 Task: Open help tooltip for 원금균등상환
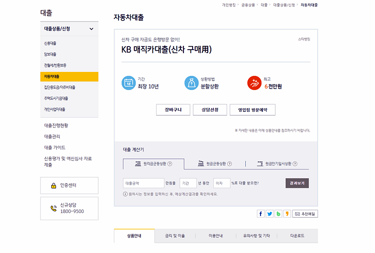[x=230, y=164]
